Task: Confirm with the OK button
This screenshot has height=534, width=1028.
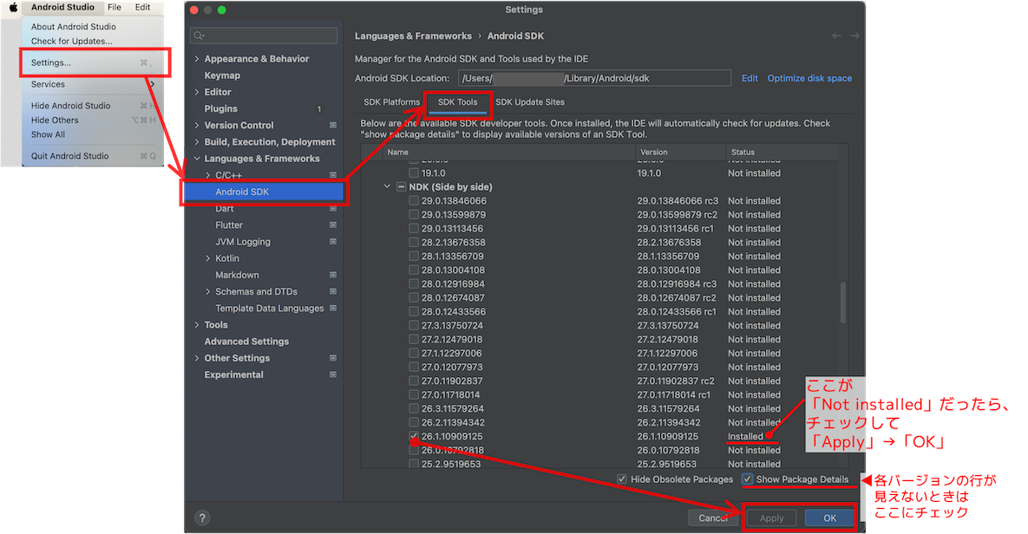Action: [x=829, y=518]
